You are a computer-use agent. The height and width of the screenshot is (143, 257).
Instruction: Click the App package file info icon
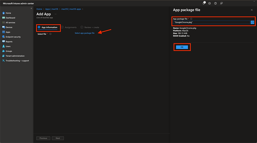point(191,19)
